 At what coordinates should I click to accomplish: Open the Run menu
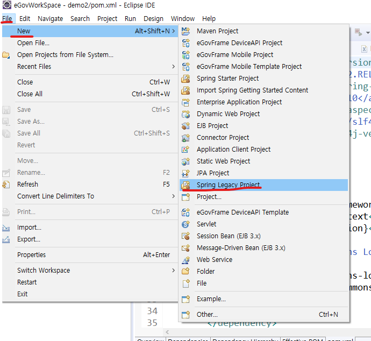pos(130,19)
